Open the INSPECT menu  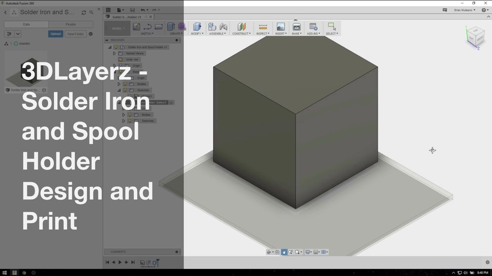[x=263, y=34]
